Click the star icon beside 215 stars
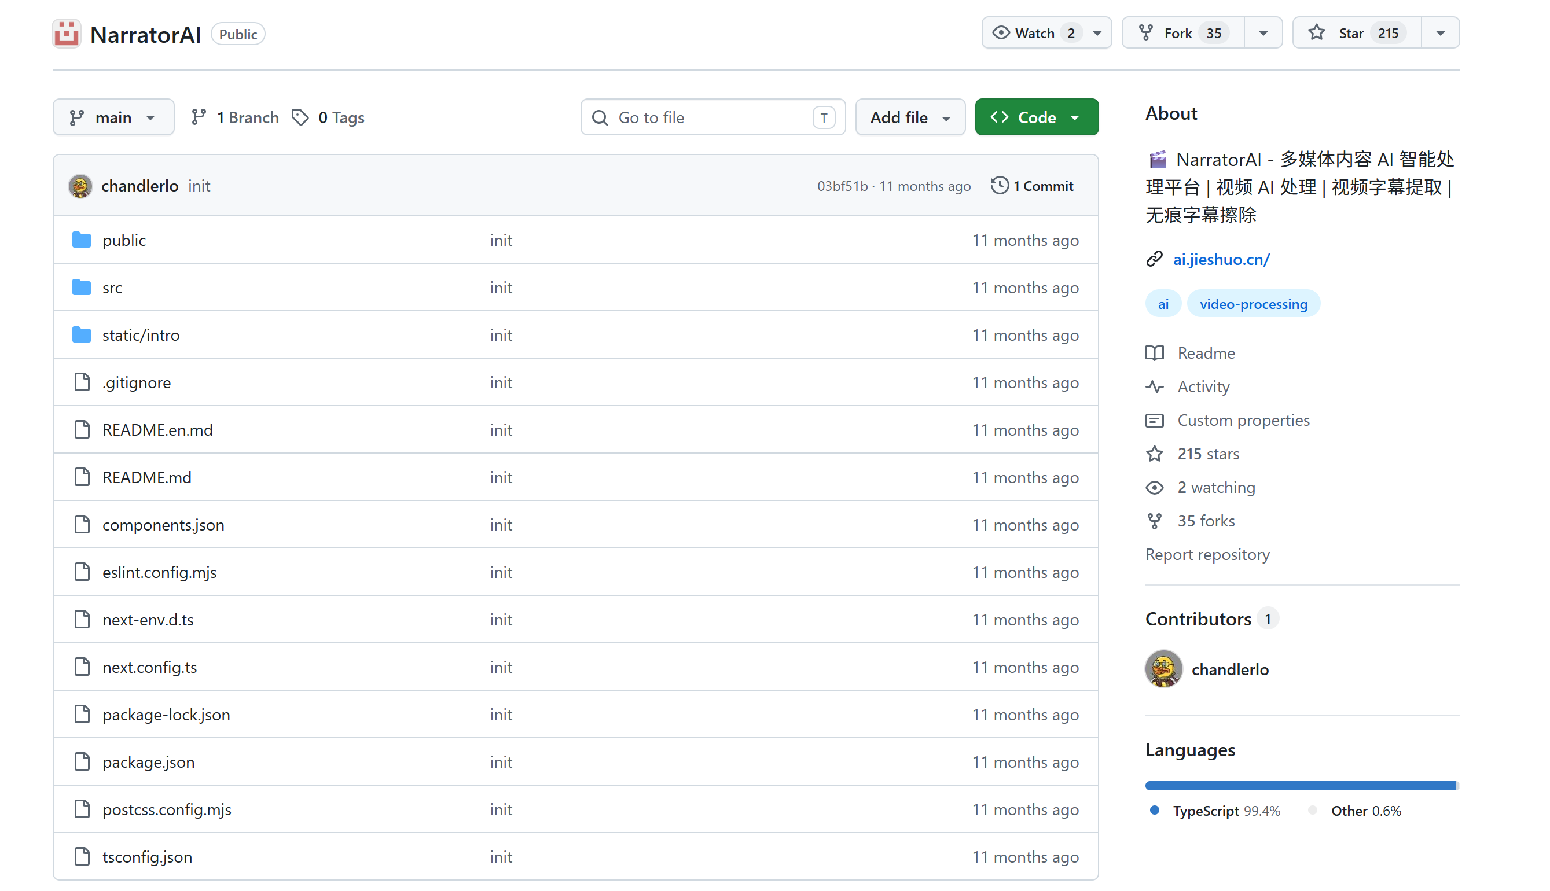Screen dimensions: 1550x891 [x=1155, y=454]
